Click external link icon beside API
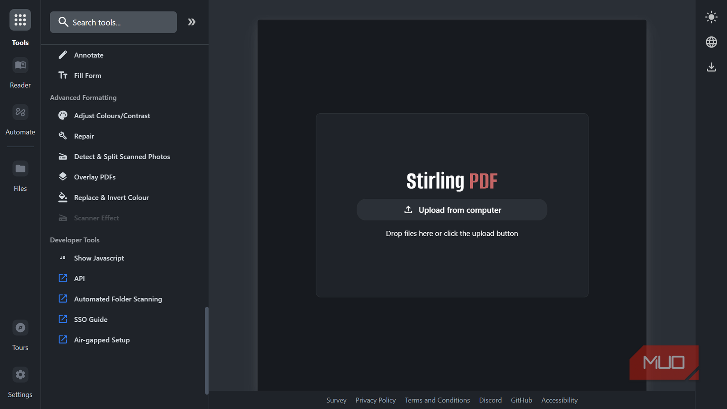 coord(63,278)
